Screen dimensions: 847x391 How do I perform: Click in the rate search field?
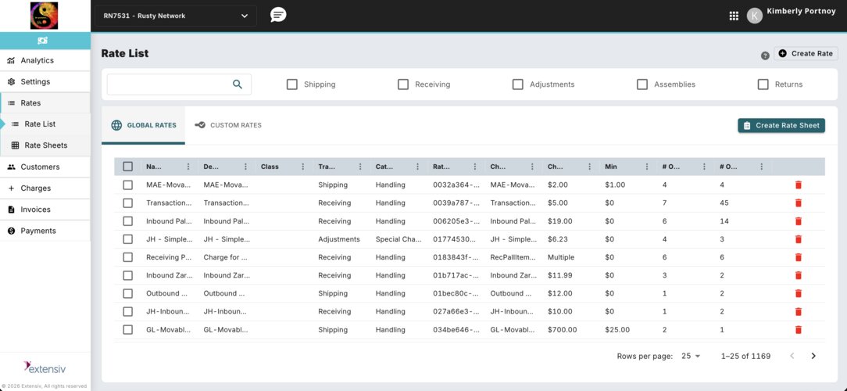coord(170,84)
